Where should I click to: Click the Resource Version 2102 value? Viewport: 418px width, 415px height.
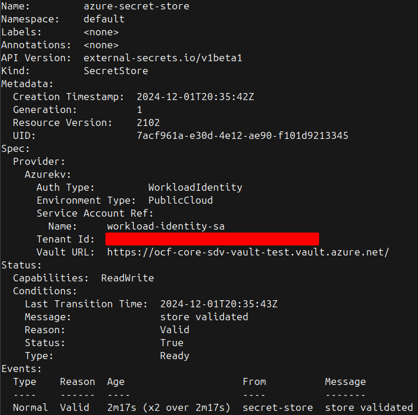click(148, 122)
